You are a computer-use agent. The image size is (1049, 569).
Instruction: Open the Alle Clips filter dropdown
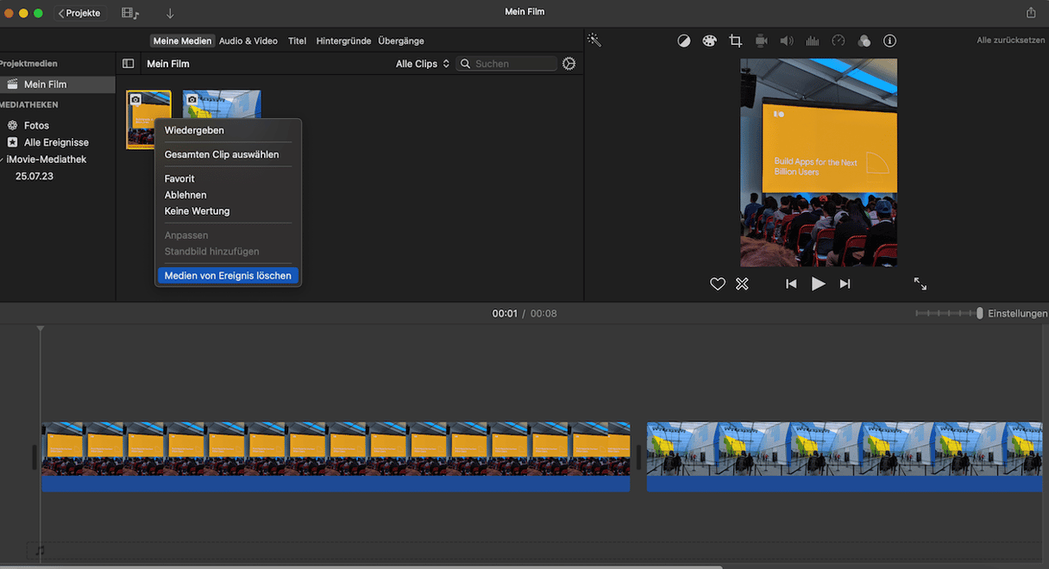[422, 64]
